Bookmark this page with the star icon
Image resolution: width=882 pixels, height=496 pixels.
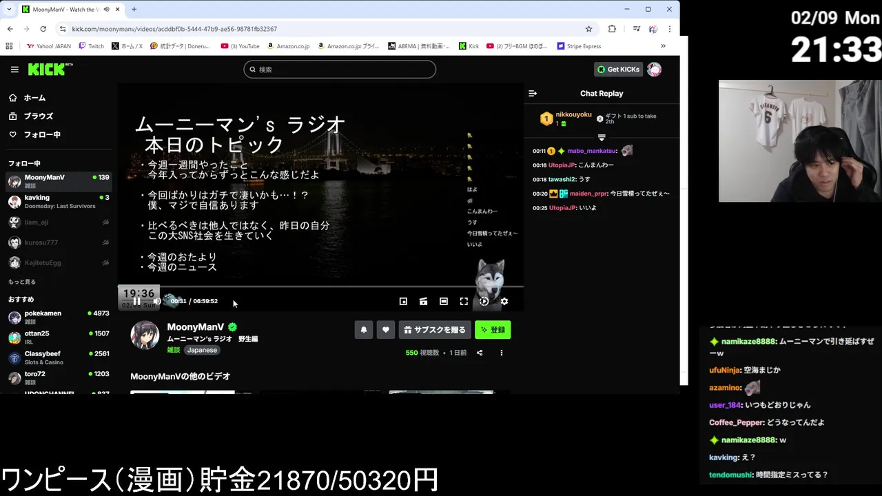(588, 29)
